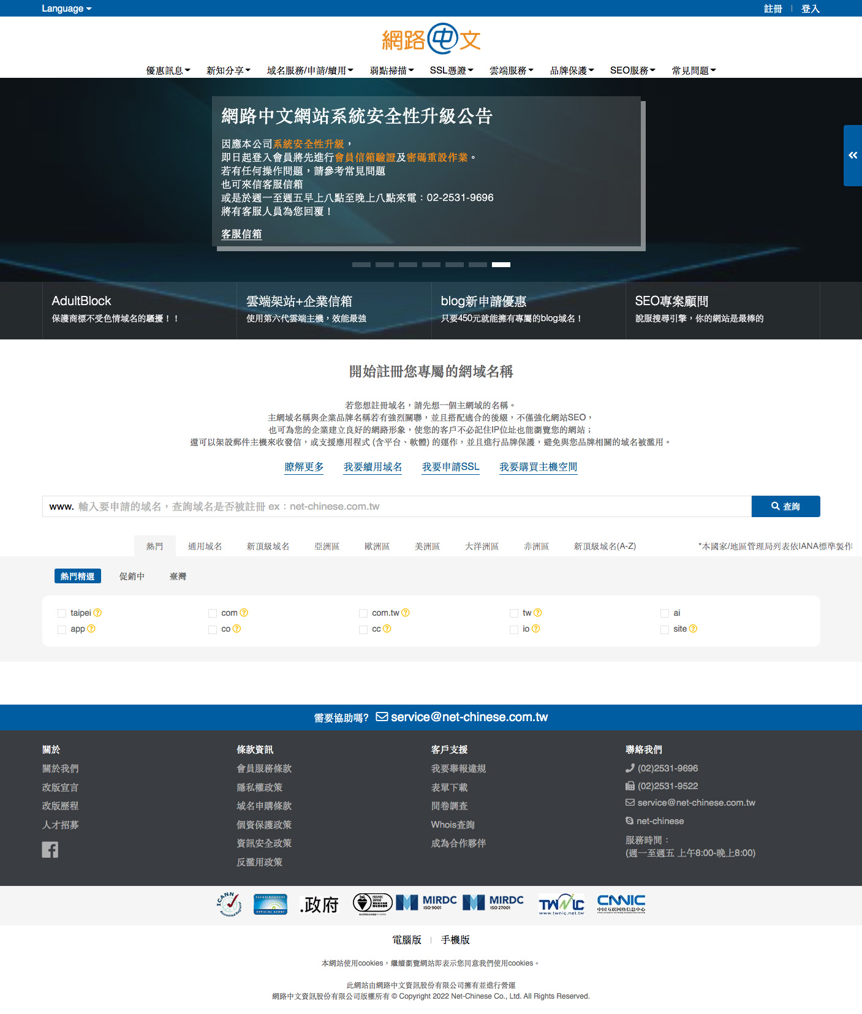Click the help icon beside app
This screenshot has height=1014, width=862.
point(91,629)
